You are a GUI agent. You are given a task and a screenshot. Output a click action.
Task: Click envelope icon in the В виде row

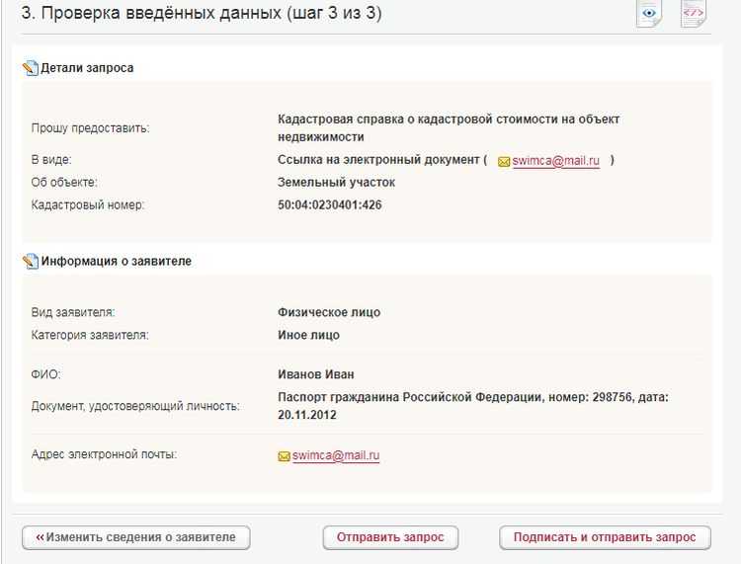(504, 161)
